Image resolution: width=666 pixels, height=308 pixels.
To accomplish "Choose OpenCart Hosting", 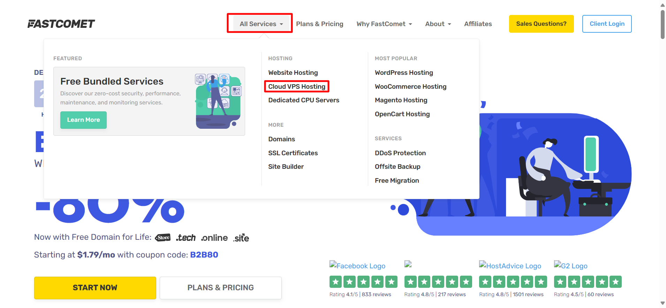I will click(x=402, y=114).
